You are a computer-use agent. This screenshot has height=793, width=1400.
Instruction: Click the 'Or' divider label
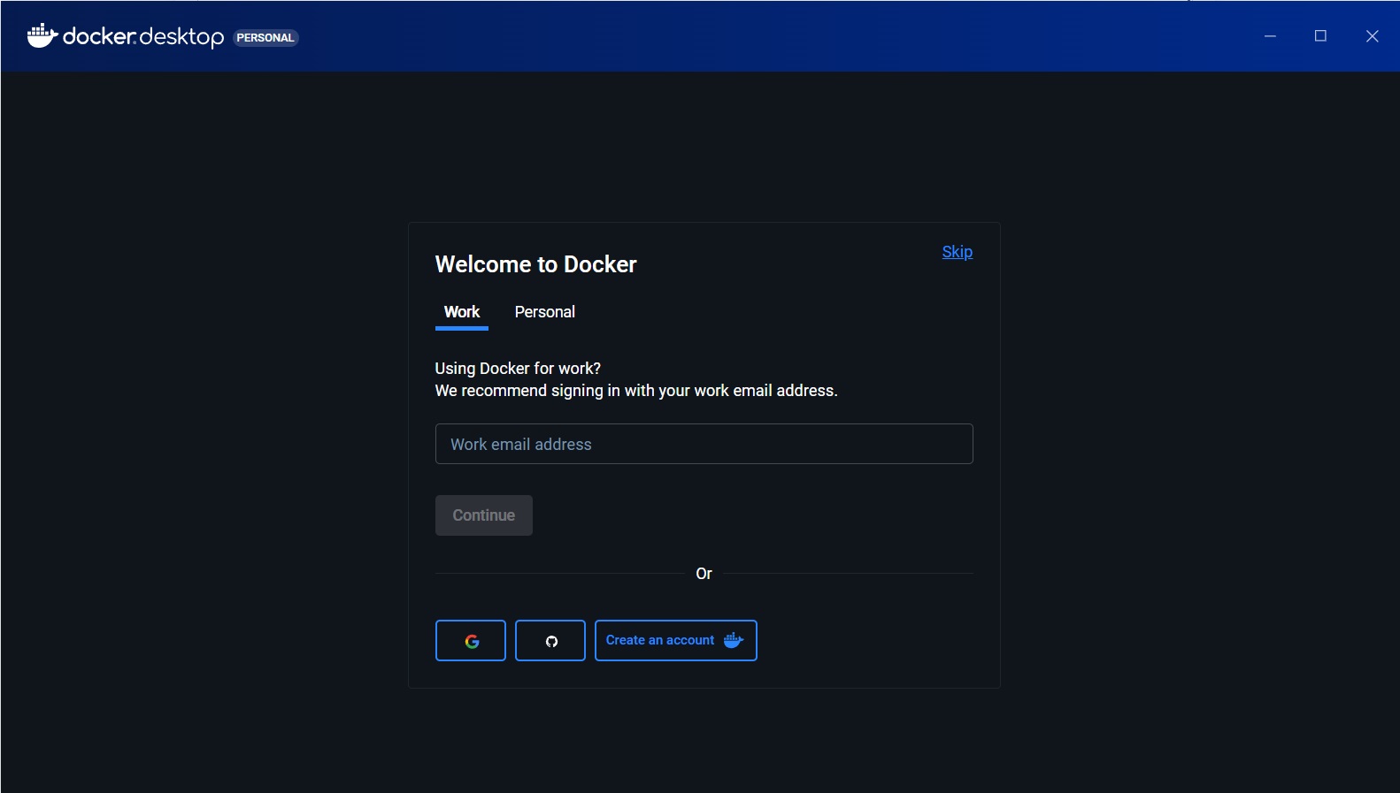pos(704,574)
